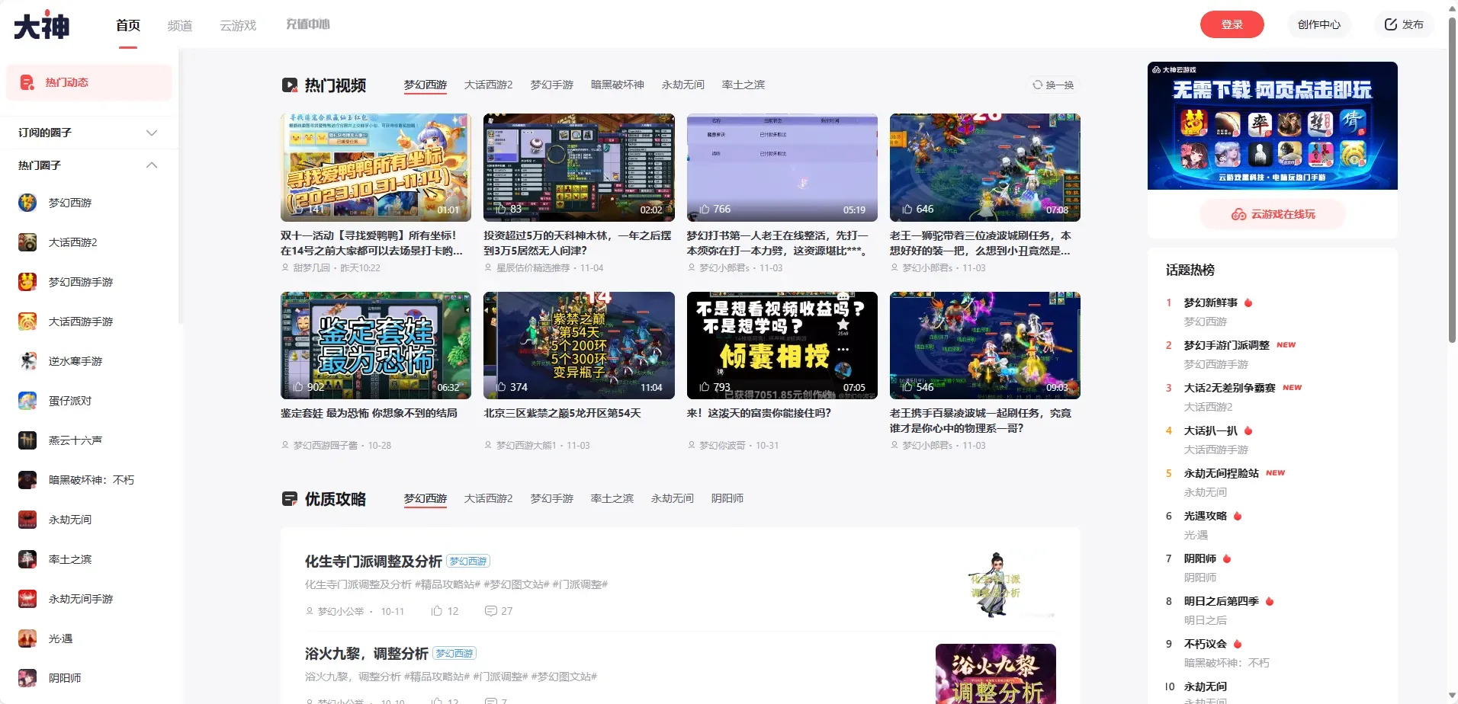The width and height of the screenshot is (1458, 704).
Task: Open the 大神 logo home link
Action: click(x=42, y=25)
